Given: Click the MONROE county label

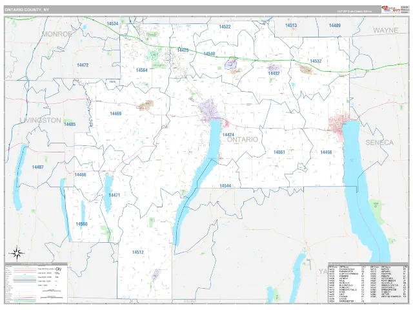Looking at the screenshot, I should coord(57,34).
